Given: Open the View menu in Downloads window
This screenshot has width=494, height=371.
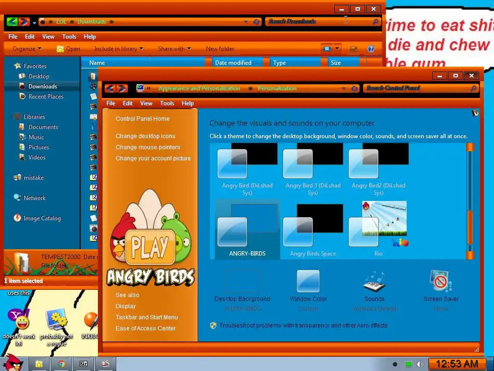Looking at the screenshot, I should (48, 37).
